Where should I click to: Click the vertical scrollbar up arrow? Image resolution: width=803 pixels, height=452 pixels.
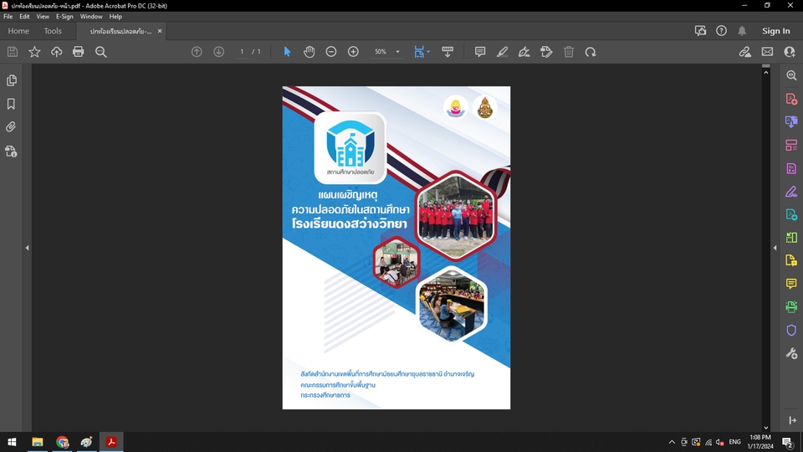click(x=766, y=72)
